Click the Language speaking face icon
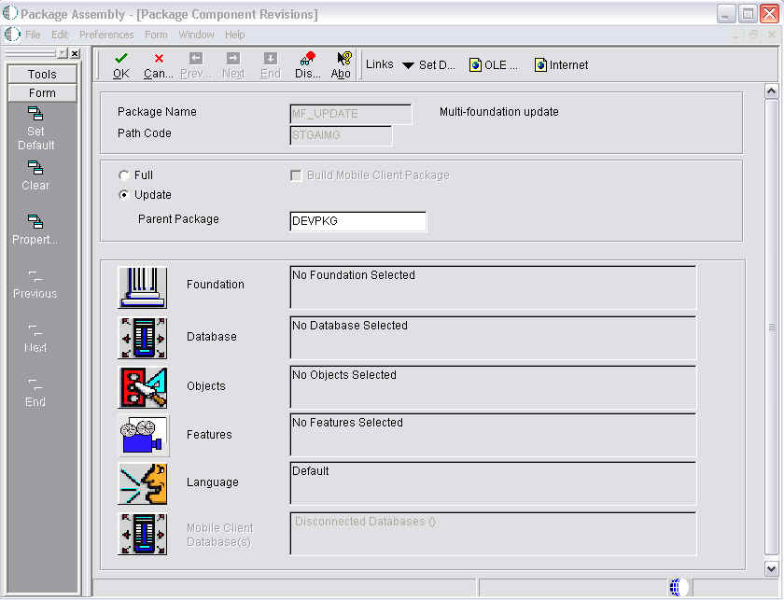The height and width of the screenshot is (600, 784). coord(143,483)
